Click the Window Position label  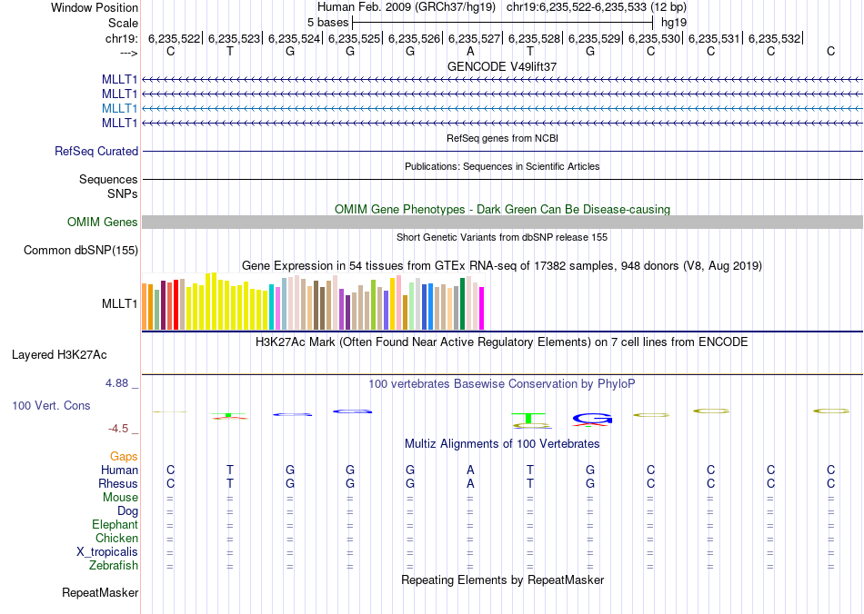pos(95,7)
